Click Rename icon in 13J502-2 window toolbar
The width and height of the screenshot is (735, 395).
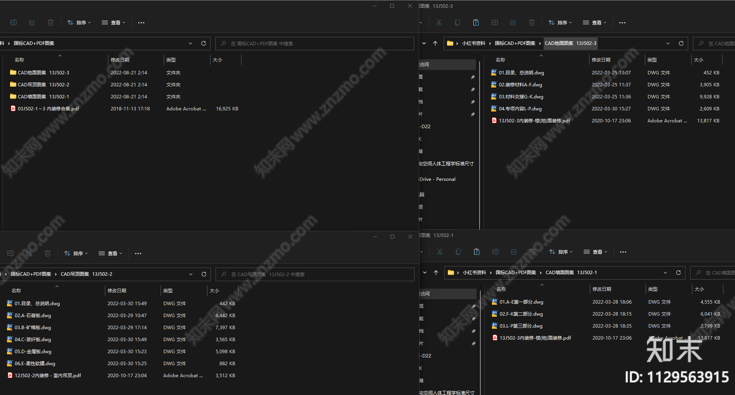click(11, 253)
